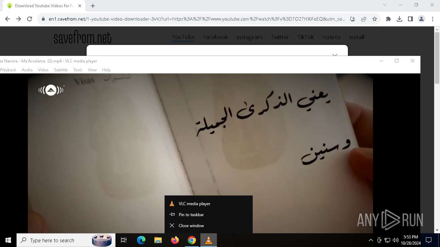Open Twitter link on savefrom
The image size is (440, 247).
279,37
